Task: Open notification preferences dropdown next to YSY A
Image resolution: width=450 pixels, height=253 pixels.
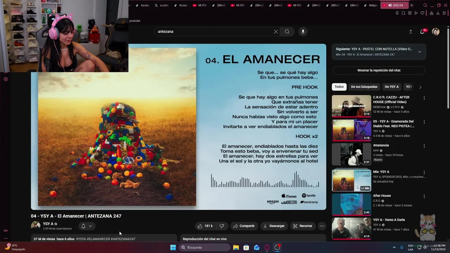Action: pos(86,226)
